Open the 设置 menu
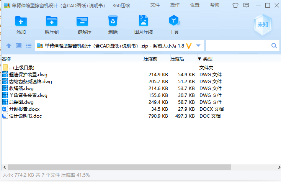This screenshot has width=281, height=182. [x=195, y=5]
